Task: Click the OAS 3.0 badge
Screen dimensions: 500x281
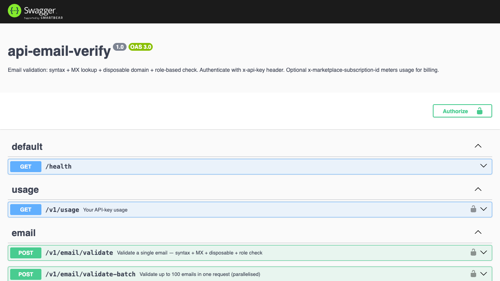Action: [x=141, y=47]
